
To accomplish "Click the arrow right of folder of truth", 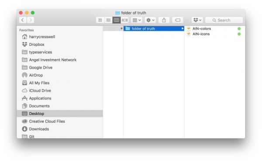I will pos(182,29).
